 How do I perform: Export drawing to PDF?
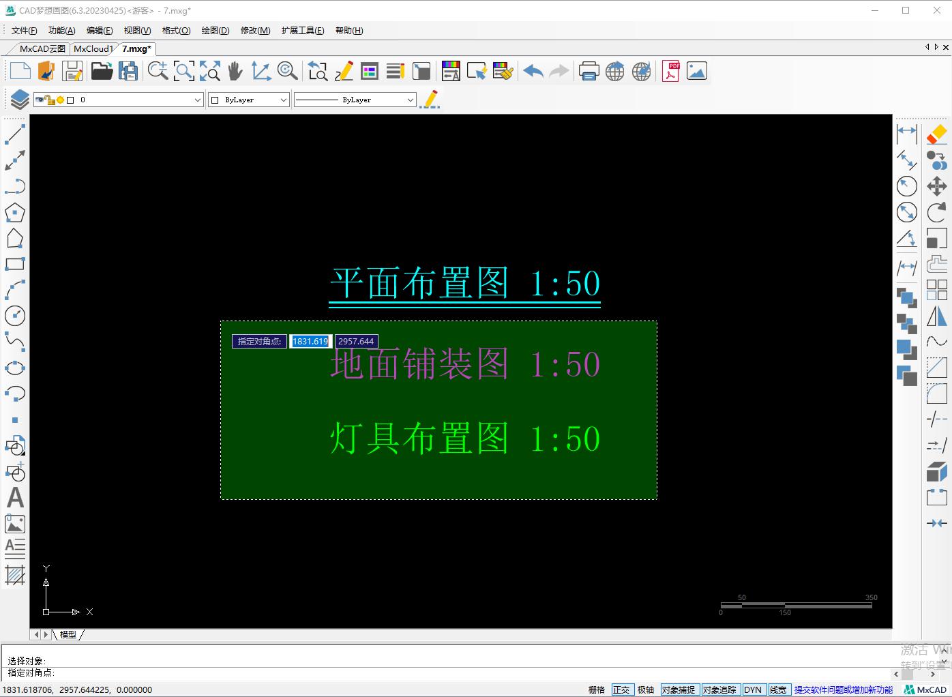point(670,70)
